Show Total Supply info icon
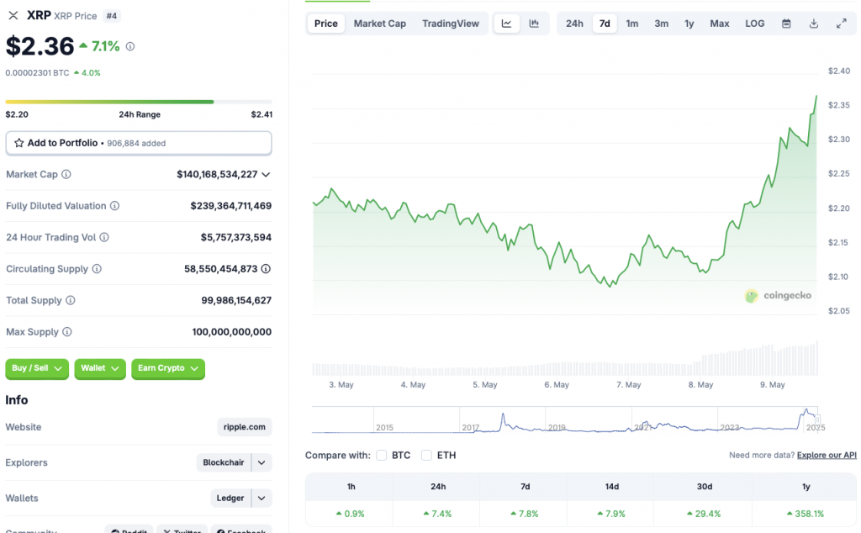861x533 pixels. click(71, 300)
